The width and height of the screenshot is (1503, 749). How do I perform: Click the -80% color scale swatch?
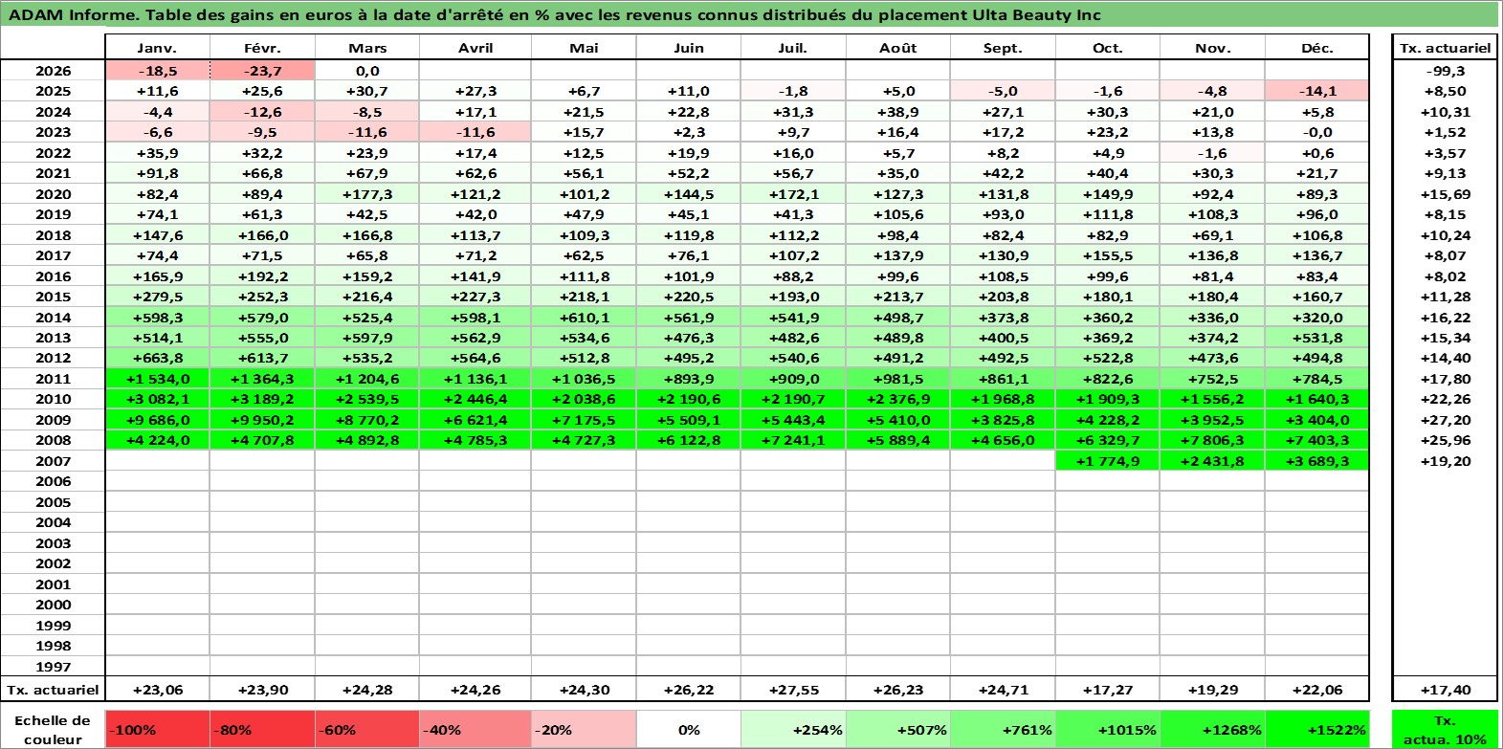pyautogui.click(x=262, y=730)
